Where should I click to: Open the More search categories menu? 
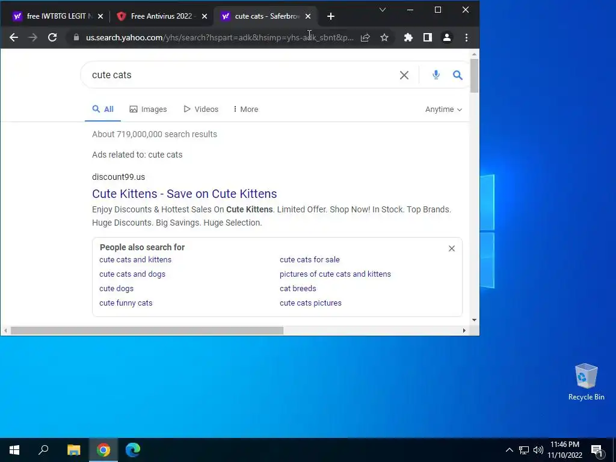pyautogui.click(x=245, y=109)
